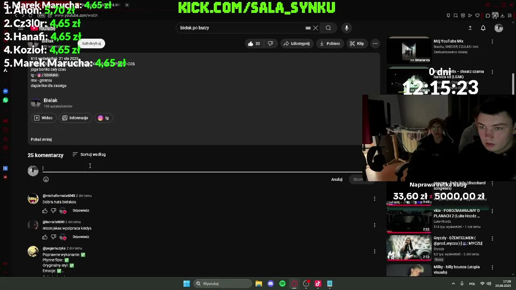The width and height of the screenshot is (516, 290).
Task: Cancel the comment with Anuluj
Action: (x=337, y=179)
